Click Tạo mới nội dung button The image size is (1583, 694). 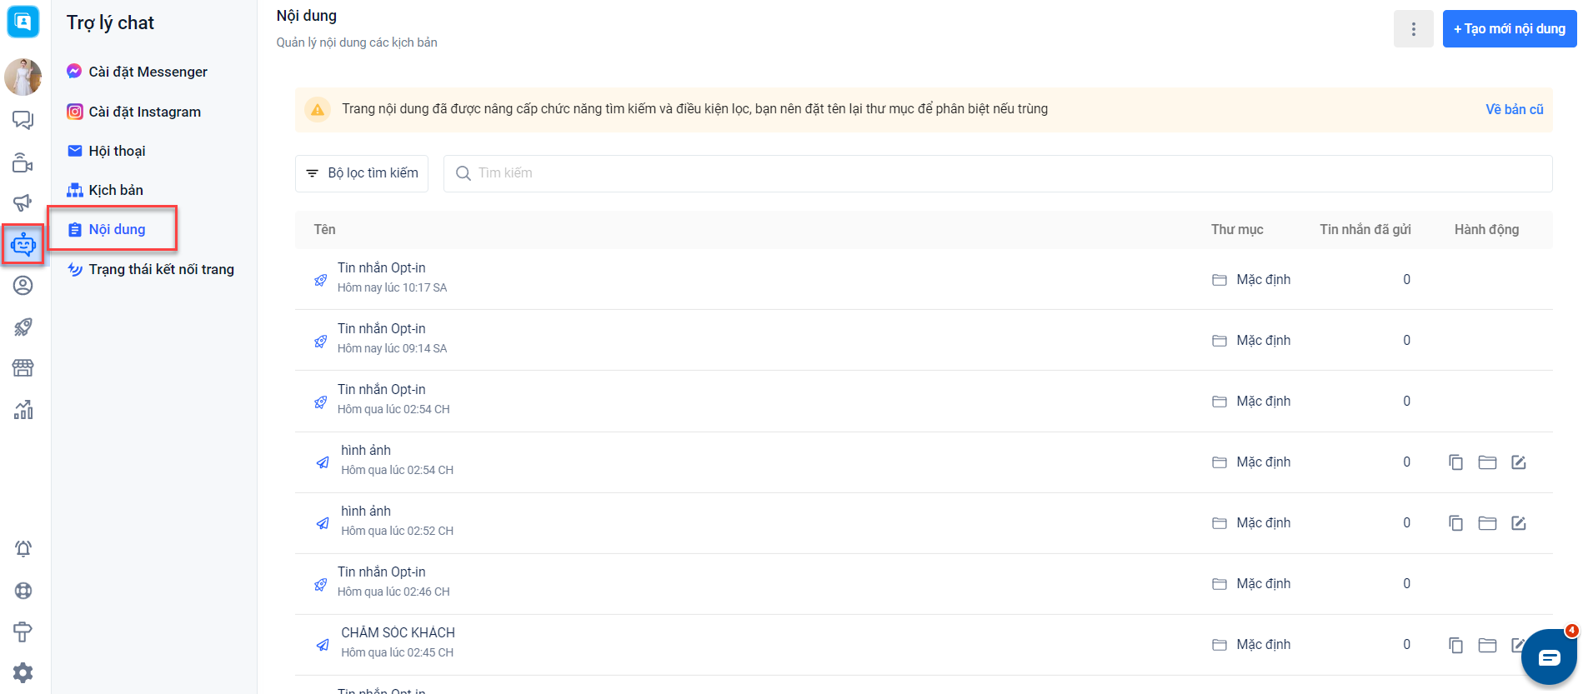1510,29
